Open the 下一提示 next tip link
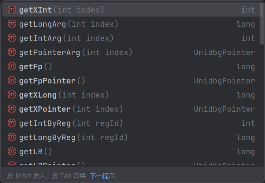Image resolution: width=265 pixels, height=183 pixels. tap(102, 176)
